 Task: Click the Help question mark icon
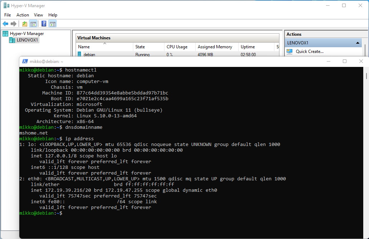(x=44, y=24)
